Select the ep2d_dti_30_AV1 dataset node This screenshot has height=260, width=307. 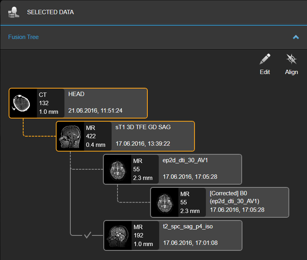coord(172,169)
